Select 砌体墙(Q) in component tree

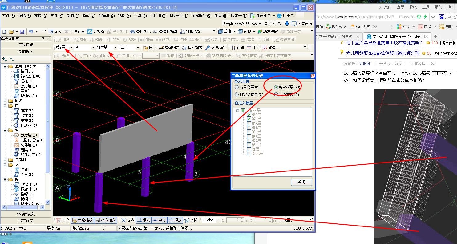[x=28, y=145]
